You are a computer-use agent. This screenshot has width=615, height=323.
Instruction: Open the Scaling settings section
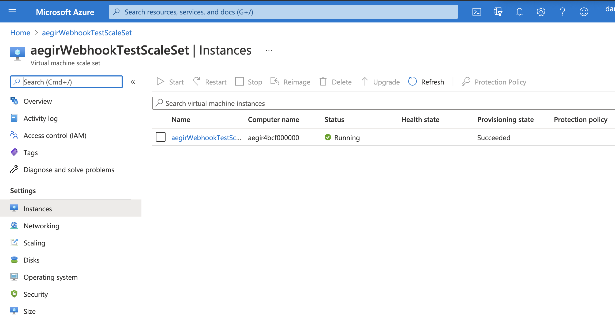pyautogui.click(x=35, y=243)
